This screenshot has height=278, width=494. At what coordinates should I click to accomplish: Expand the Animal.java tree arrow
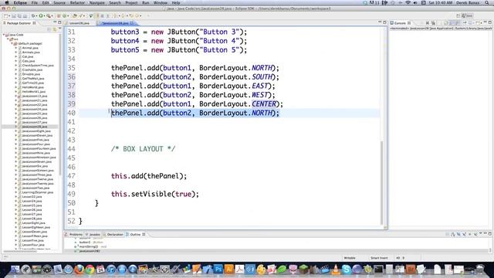tap(16, 48)
